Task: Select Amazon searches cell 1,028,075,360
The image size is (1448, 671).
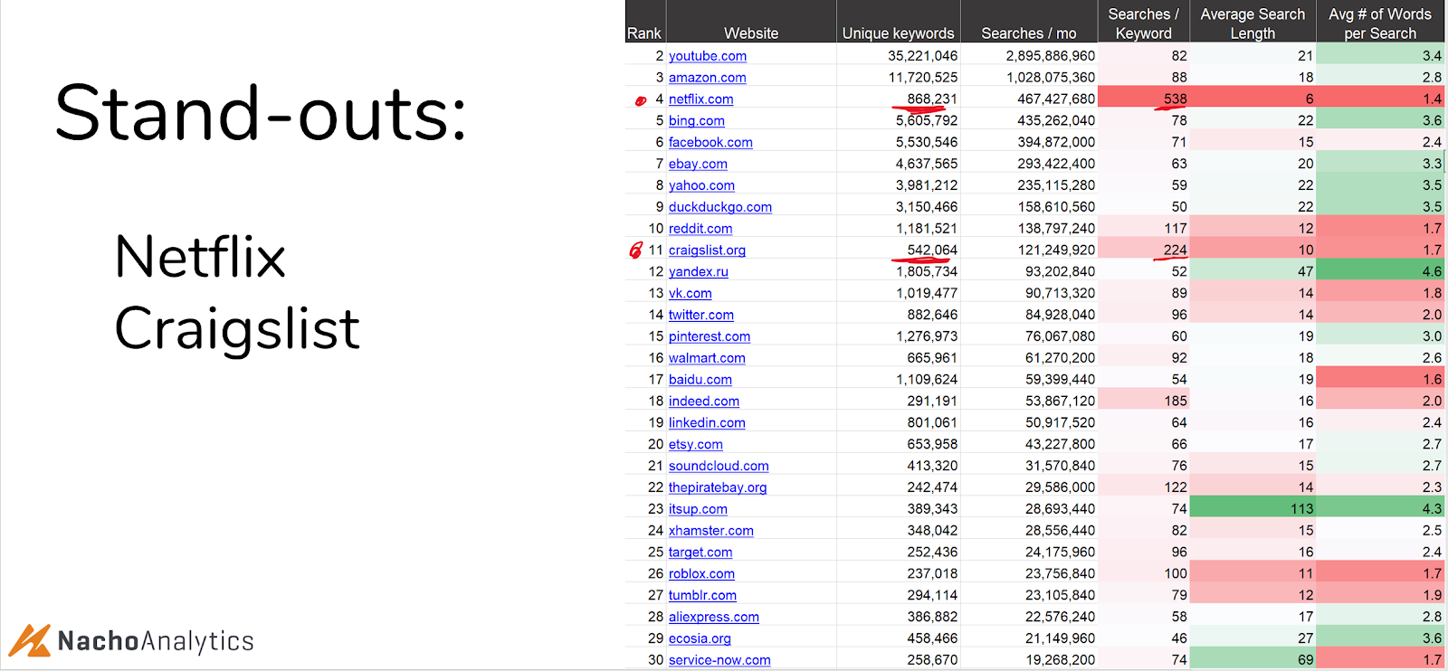Action: [x=1029, y=78]
